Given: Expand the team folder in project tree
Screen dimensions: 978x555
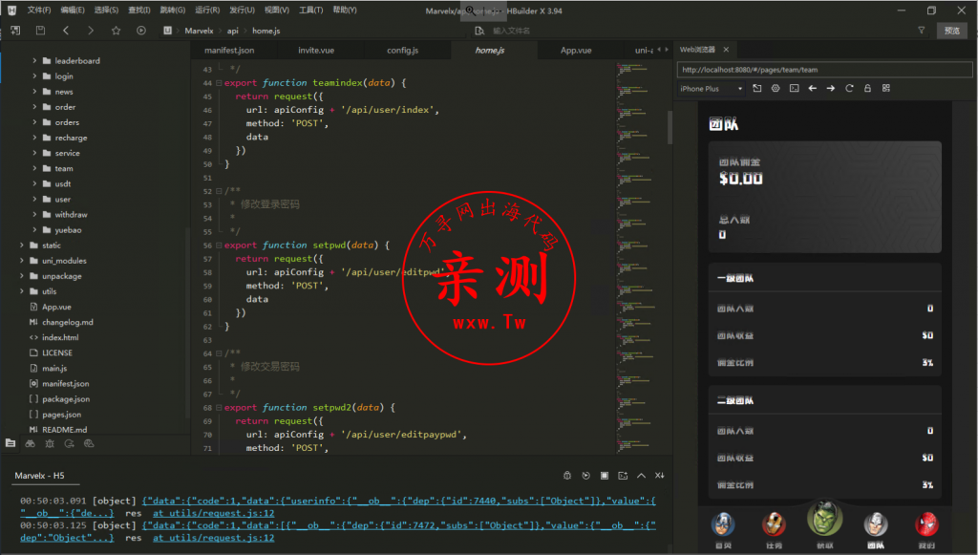Looking at the screenshot, I should [x=34, y=168].
